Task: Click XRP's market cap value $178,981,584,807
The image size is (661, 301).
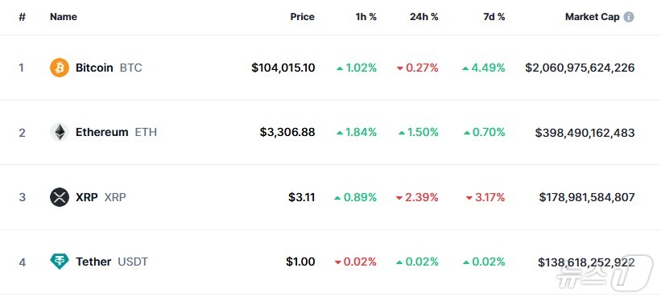Action: point(587,197)
